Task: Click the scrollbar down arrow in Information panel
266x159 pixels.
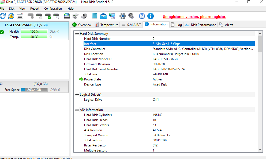Action: [x=260, y=150]
